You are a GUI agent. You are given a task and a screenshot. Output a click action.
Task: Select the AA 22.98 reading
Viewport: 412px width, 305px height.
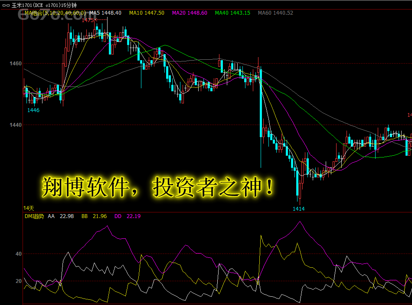(61, 216)
